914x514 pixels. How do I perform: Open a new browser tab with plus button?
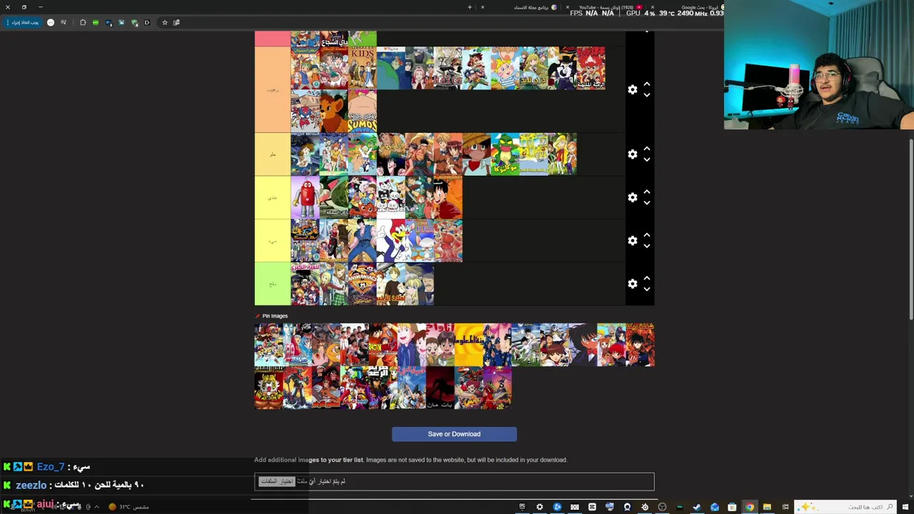(470, 7)
